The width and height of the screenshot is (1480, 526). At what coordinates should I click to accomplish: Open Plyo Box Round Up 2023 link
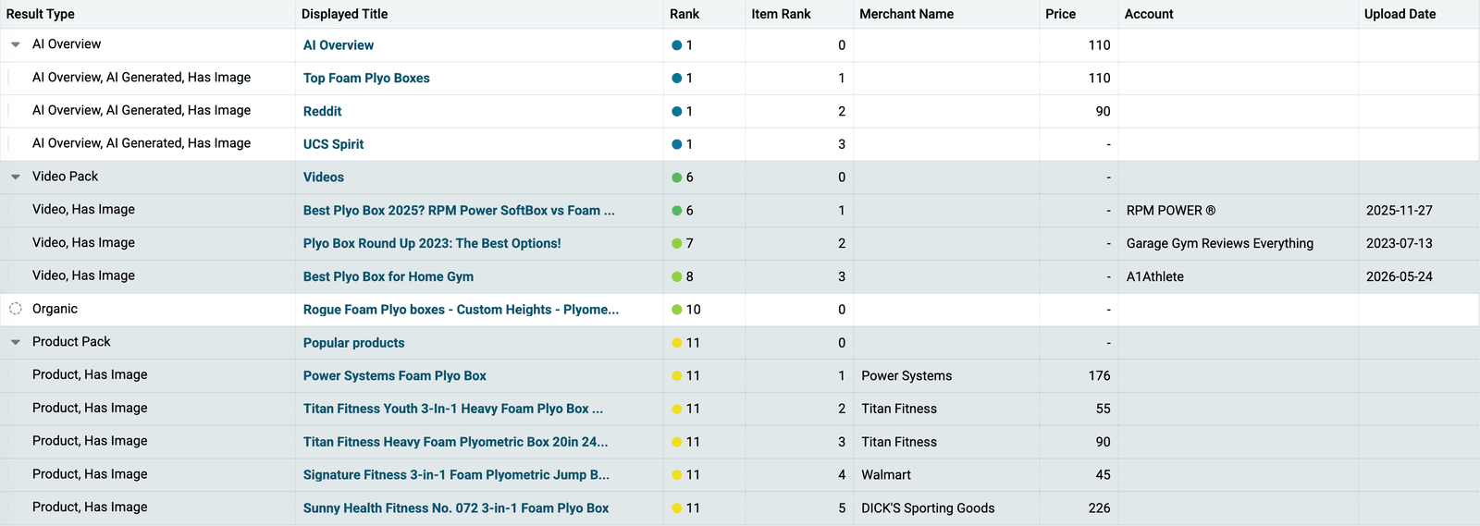tap(432, 243)
